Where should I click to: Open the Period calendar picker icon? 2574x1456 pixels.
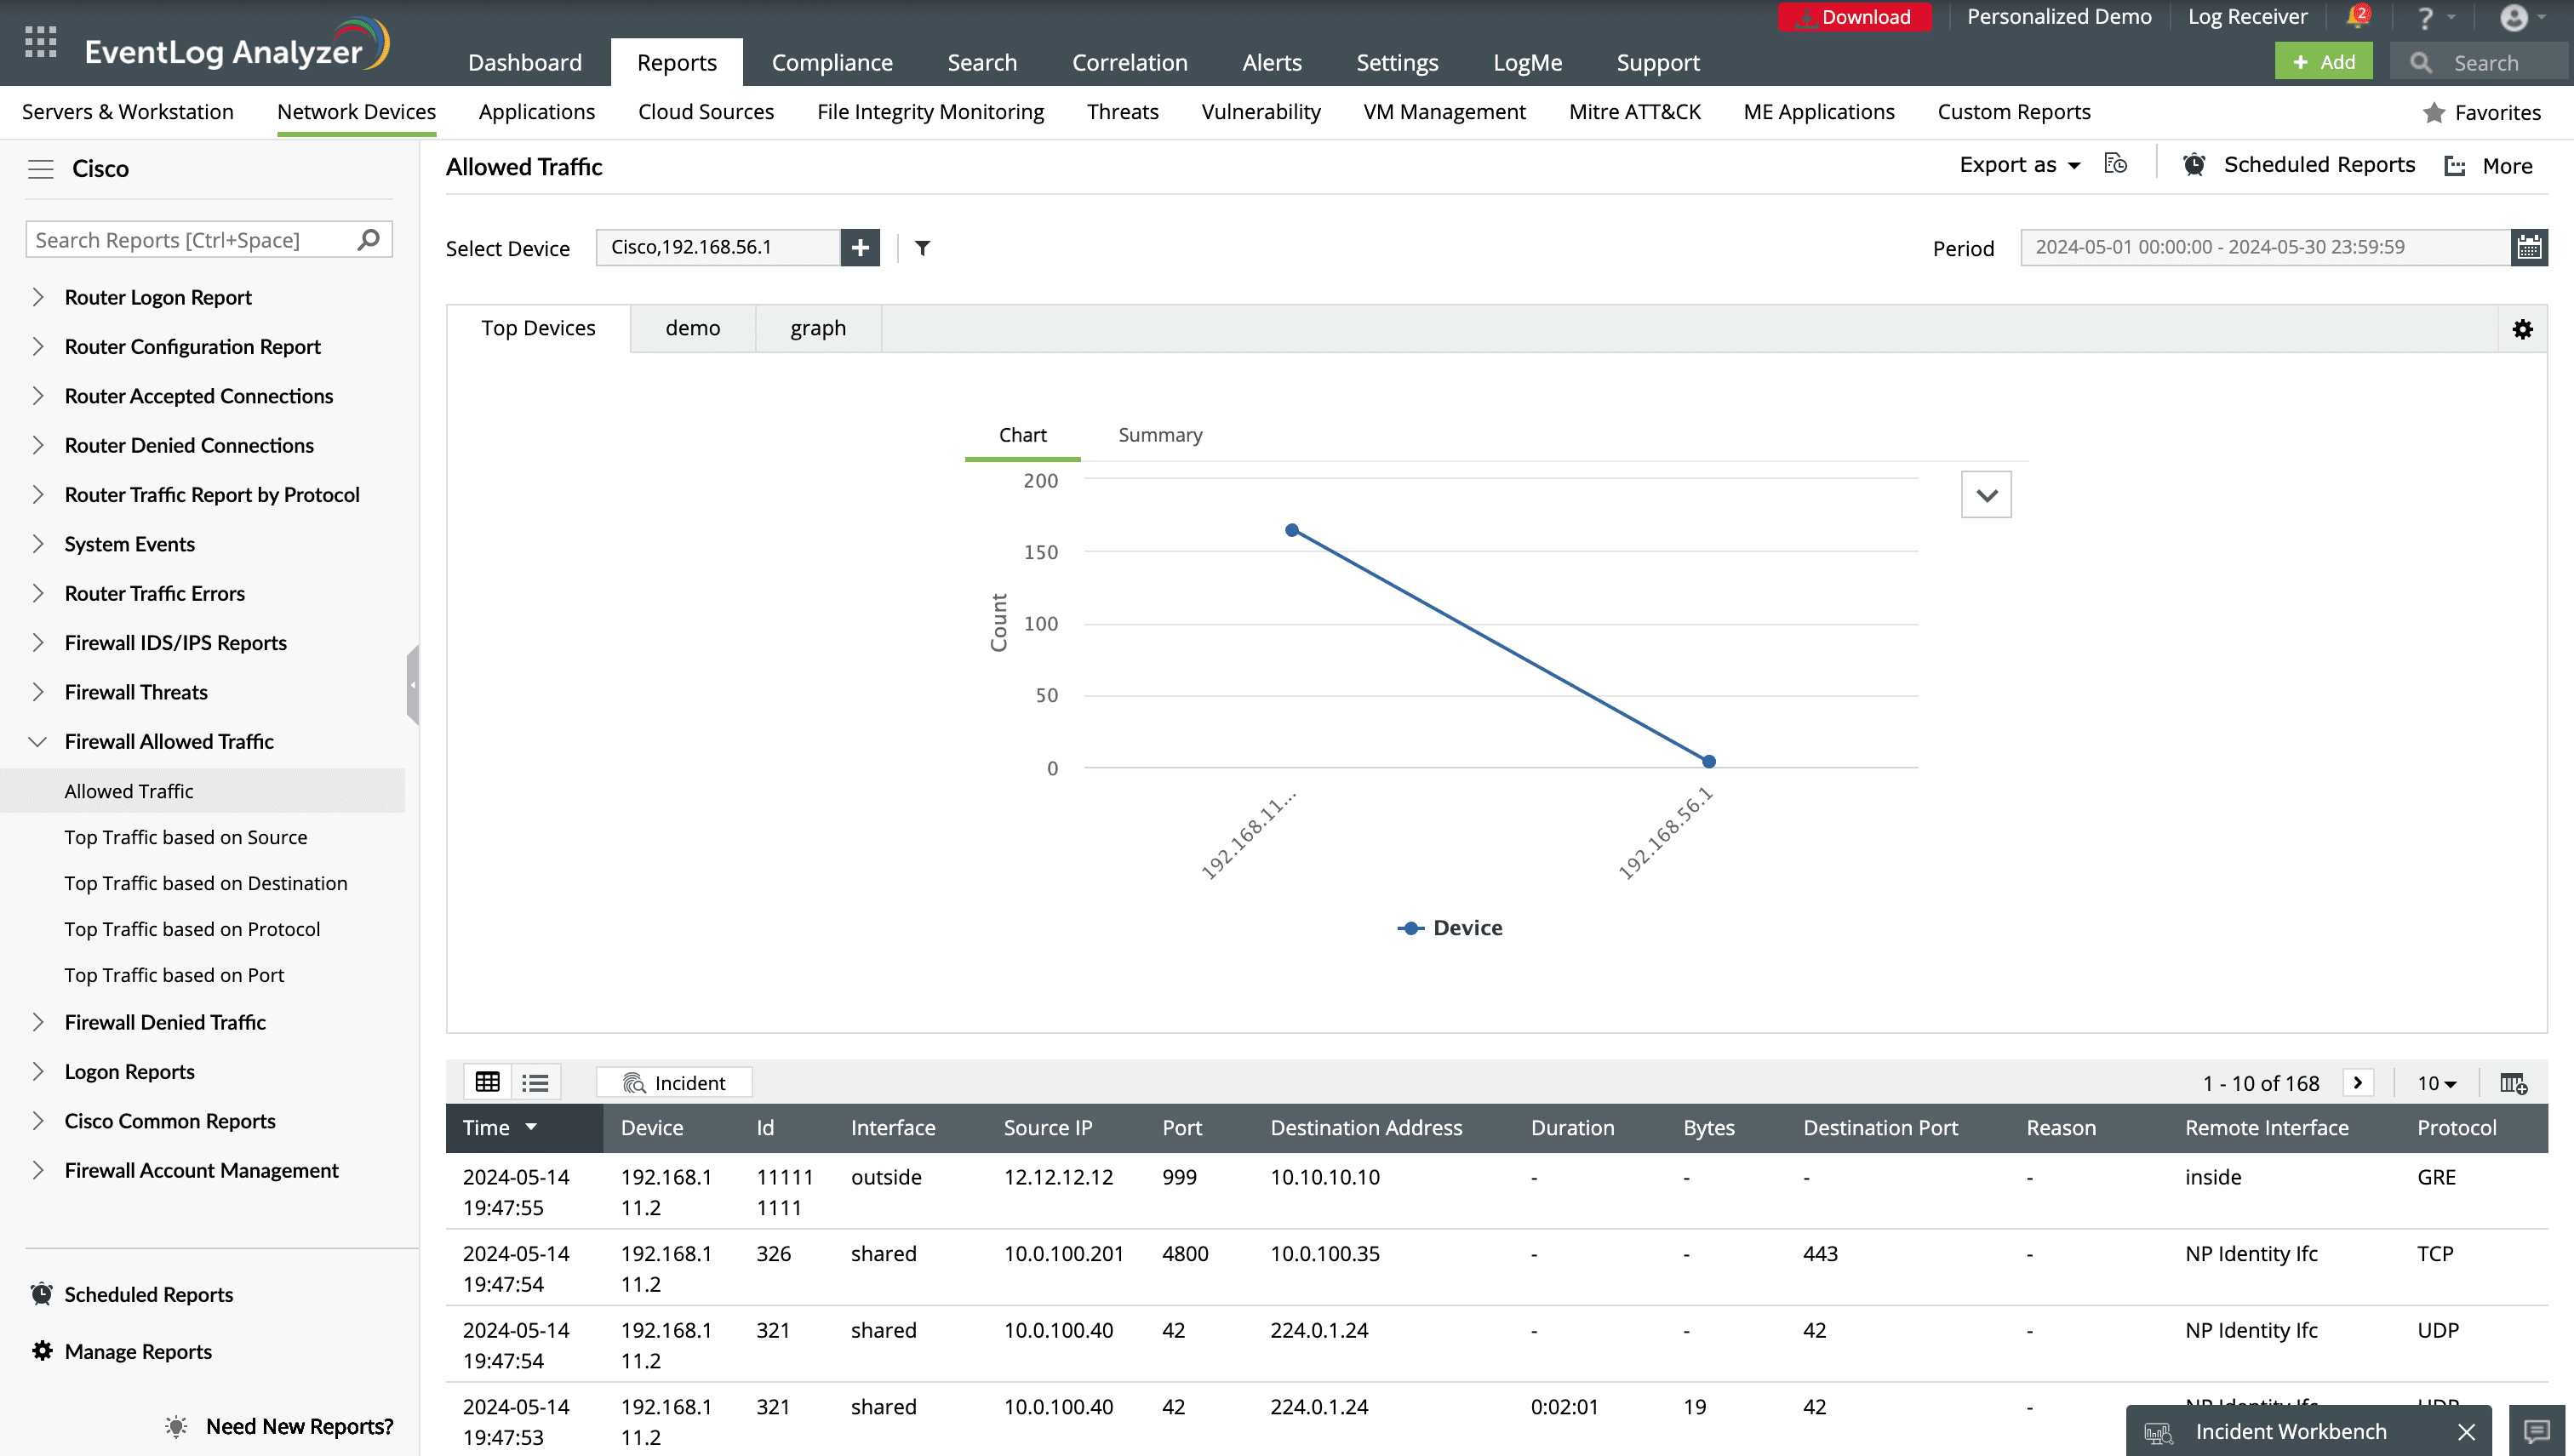click(x=2528, y=247)
